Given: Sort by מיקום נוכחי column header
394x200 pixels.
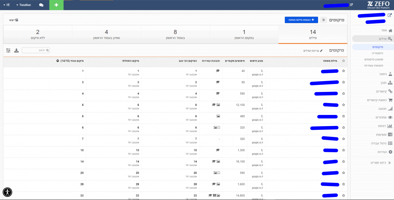Looking at the screenshot, I should tap(70, 61).
